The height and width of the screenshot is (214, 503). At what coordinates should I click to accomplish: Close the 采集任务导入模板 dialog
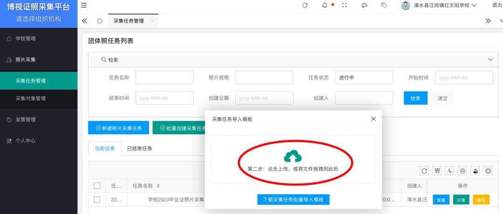pos(373,119)
